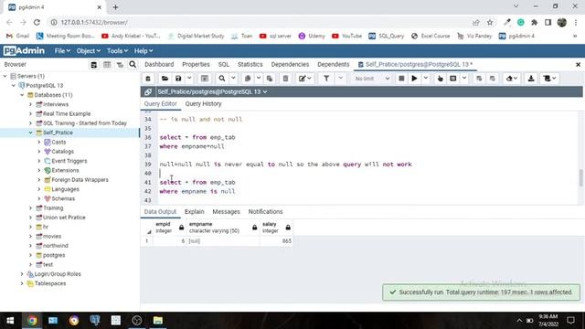The height and width of the screenshot is (329, 585).
Task: Select the result cell showing 865
Action: pos(276,241)
